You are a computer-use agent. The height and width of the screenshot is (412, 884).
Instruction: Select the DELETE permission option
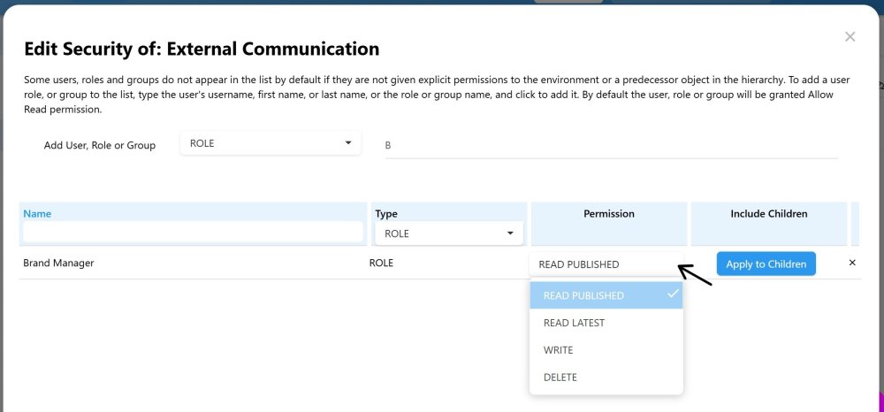click(560, 378)
